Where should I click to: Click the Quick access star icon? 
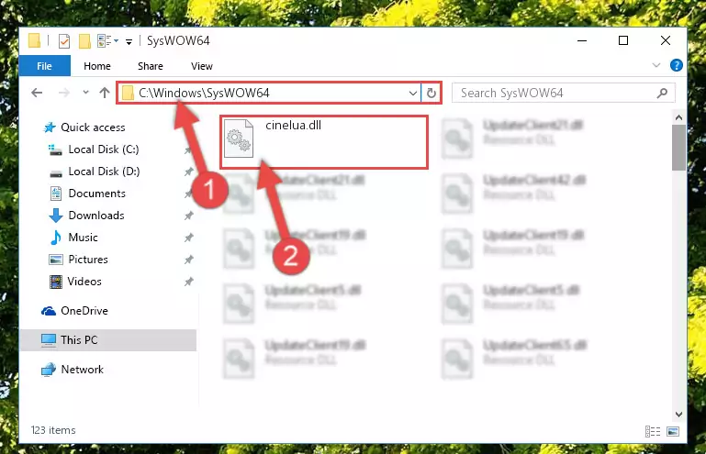pyautogui.click(x=50, y=127)
